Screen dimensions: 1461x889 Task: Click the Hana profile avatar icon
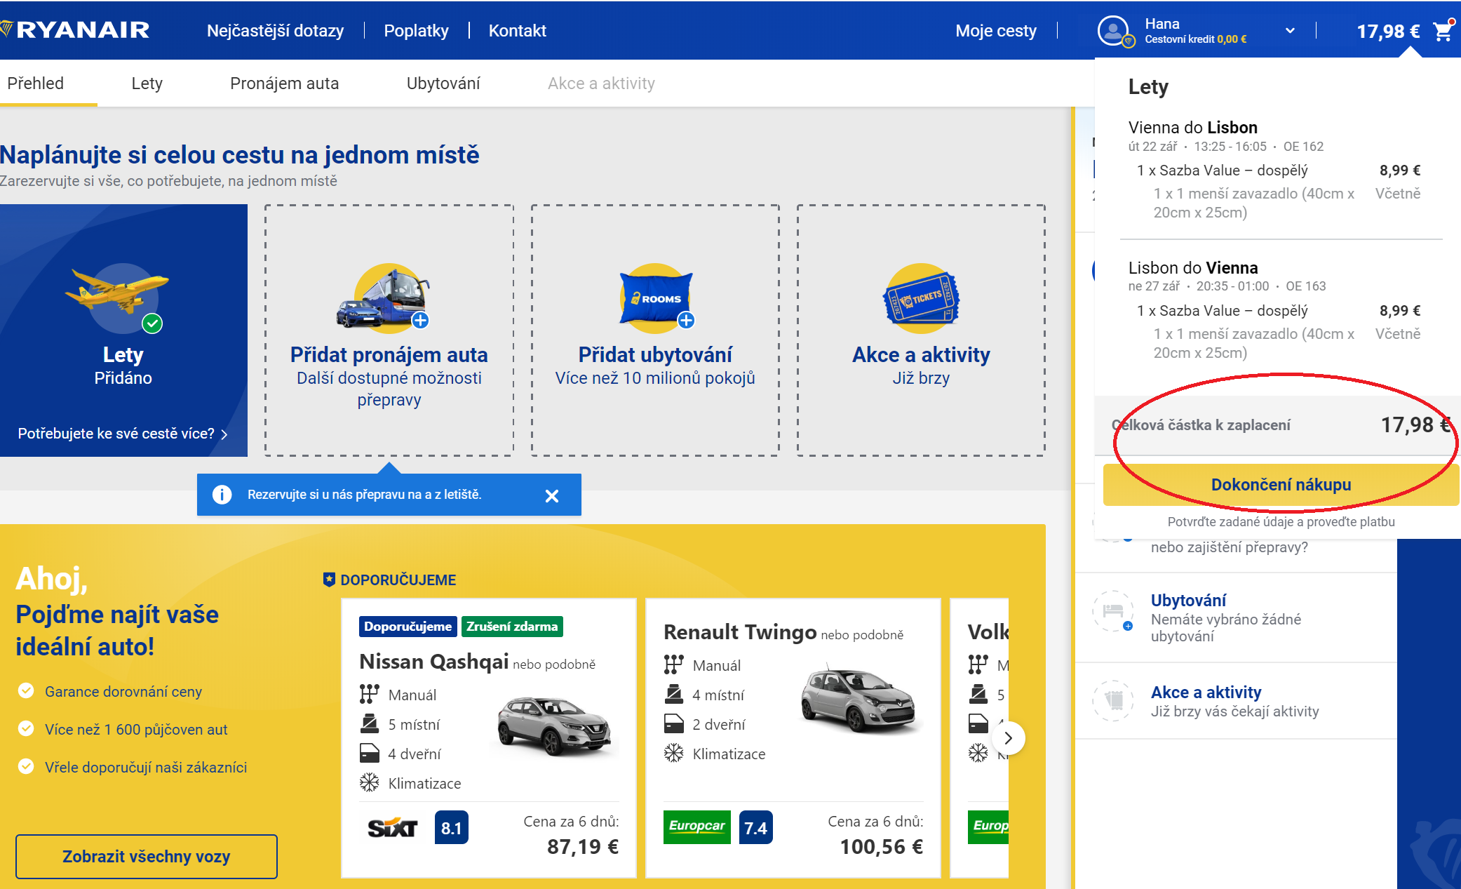1114,31
